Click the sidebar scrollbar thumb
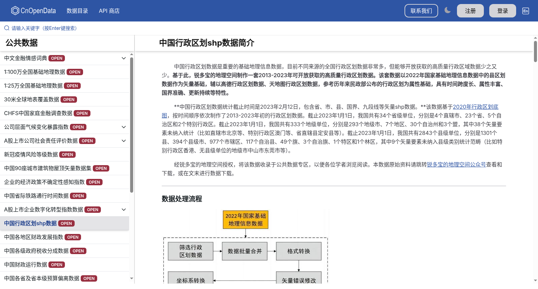The width and height of the screenshot is (538, 289). (x=131, y=125)
